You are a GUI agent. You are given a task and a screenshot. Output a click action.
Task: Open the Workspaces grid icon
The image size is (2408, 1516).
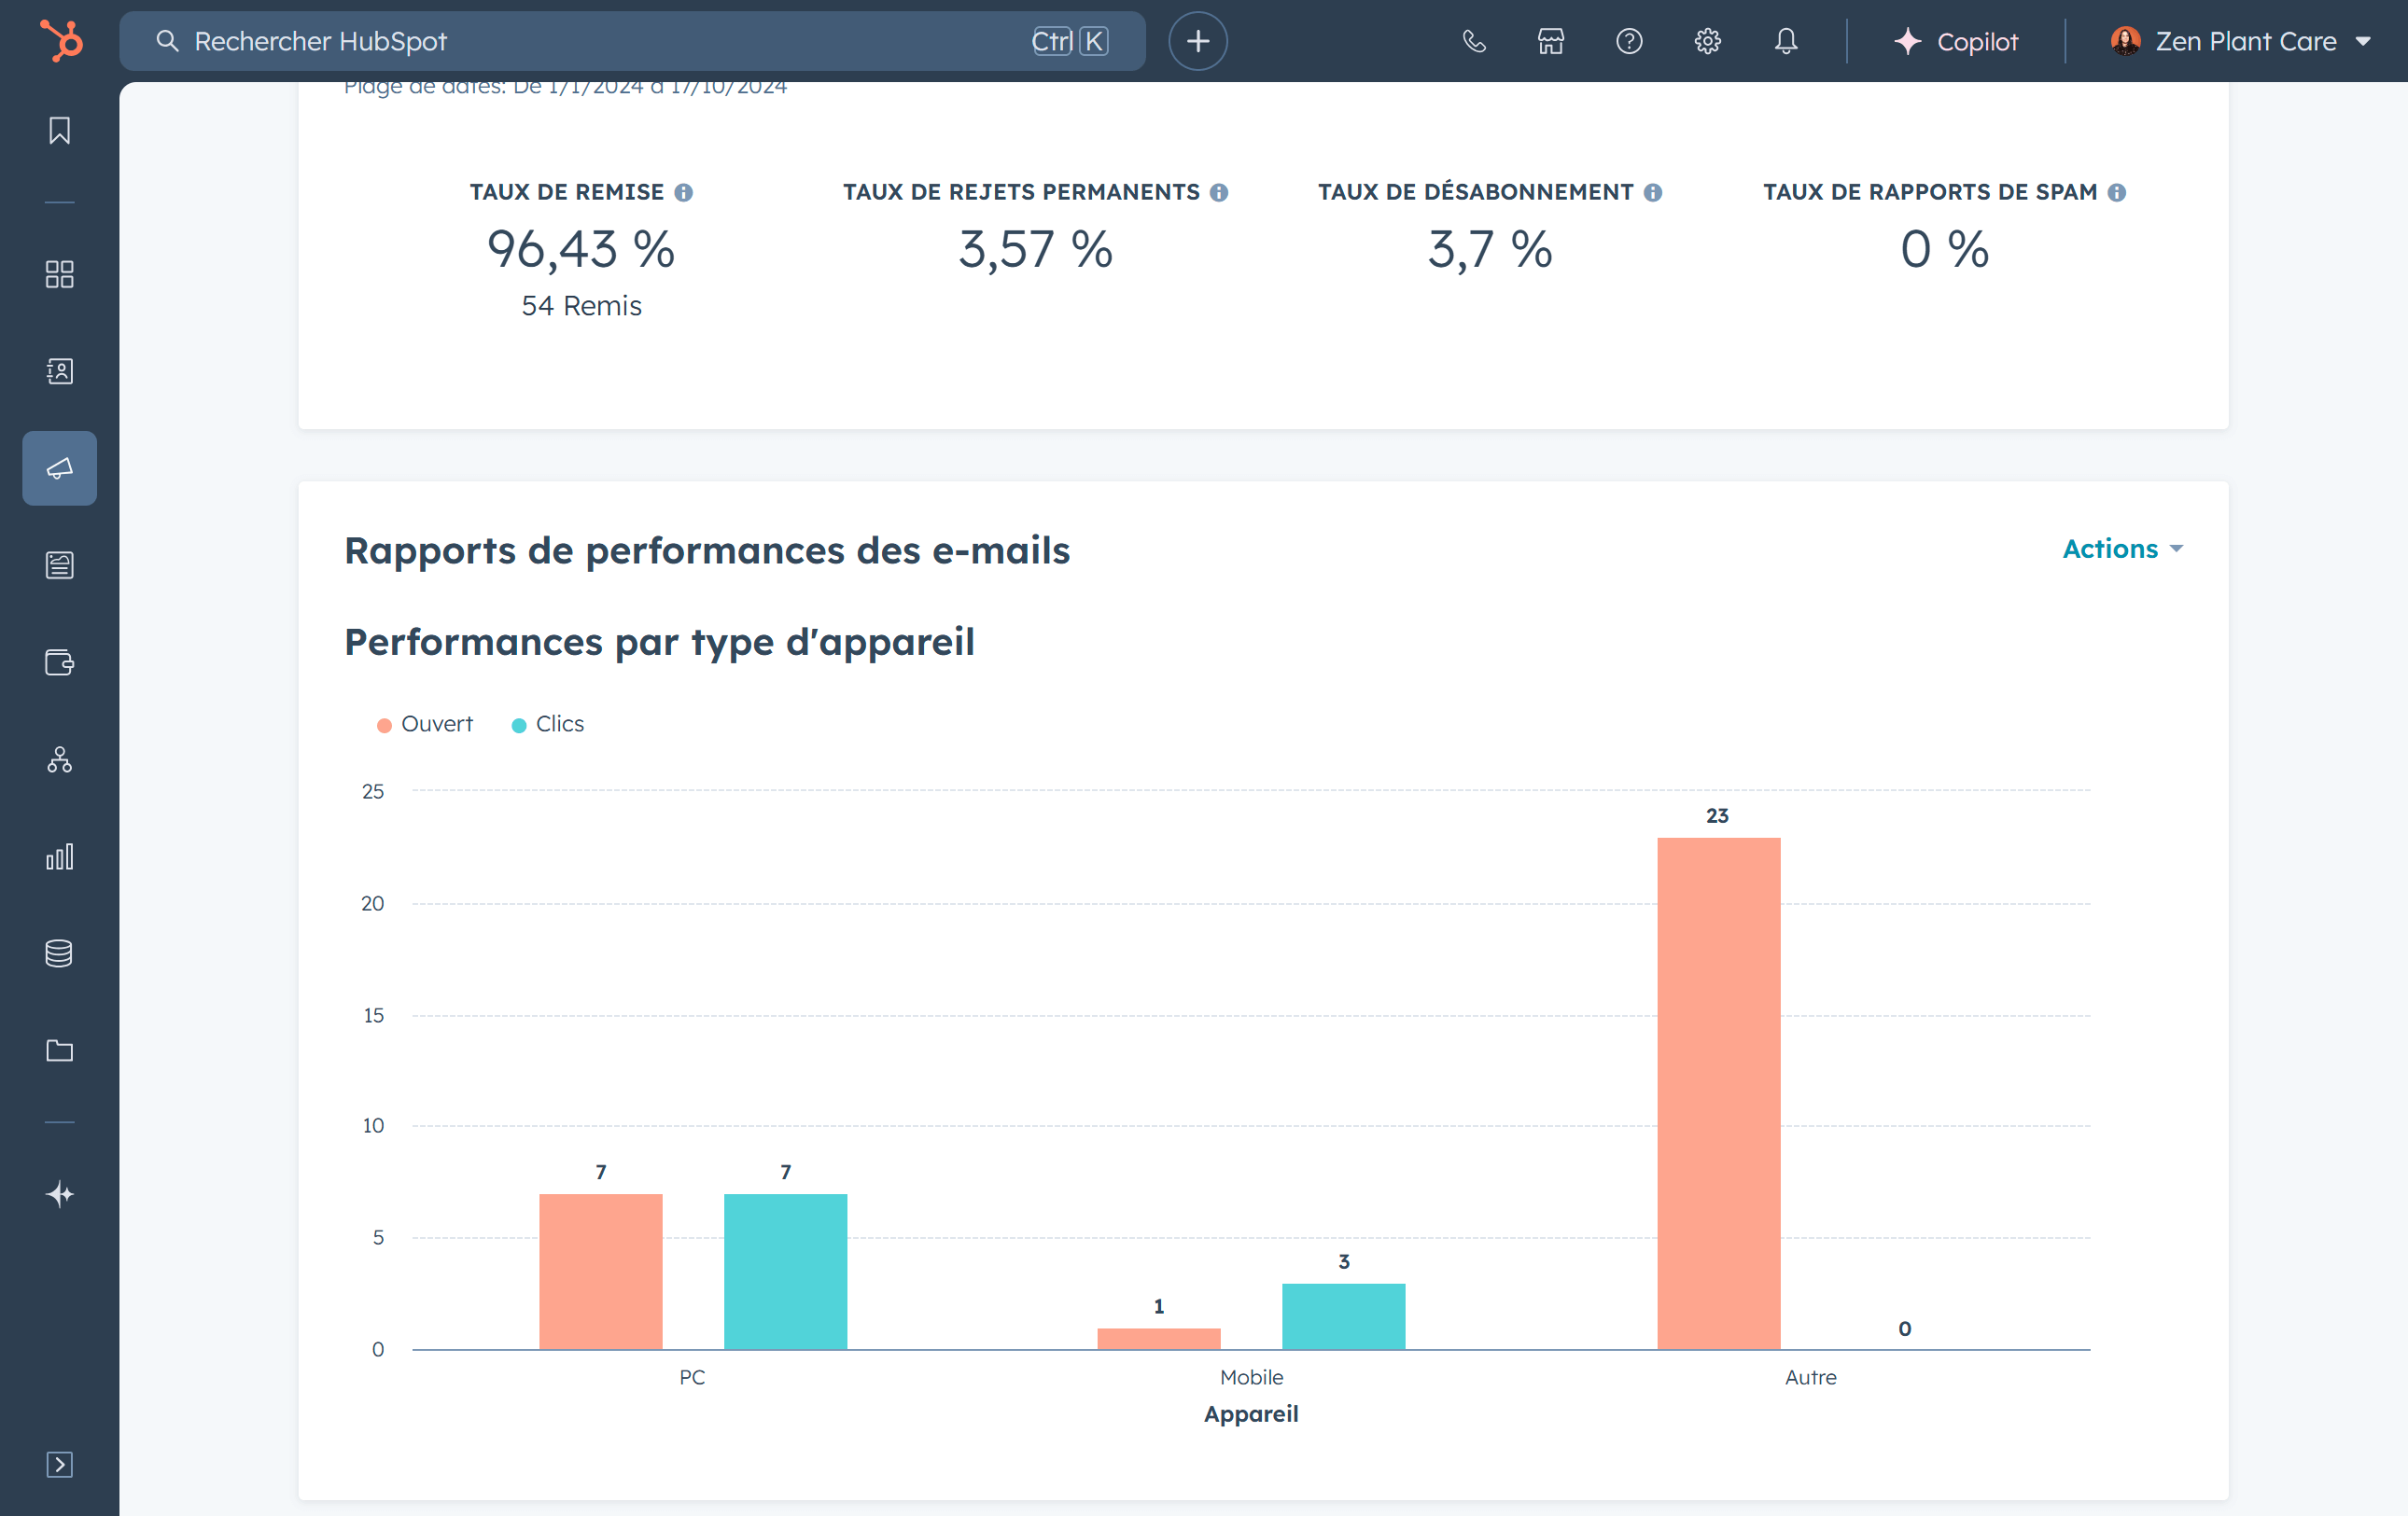tap(59, 274)
